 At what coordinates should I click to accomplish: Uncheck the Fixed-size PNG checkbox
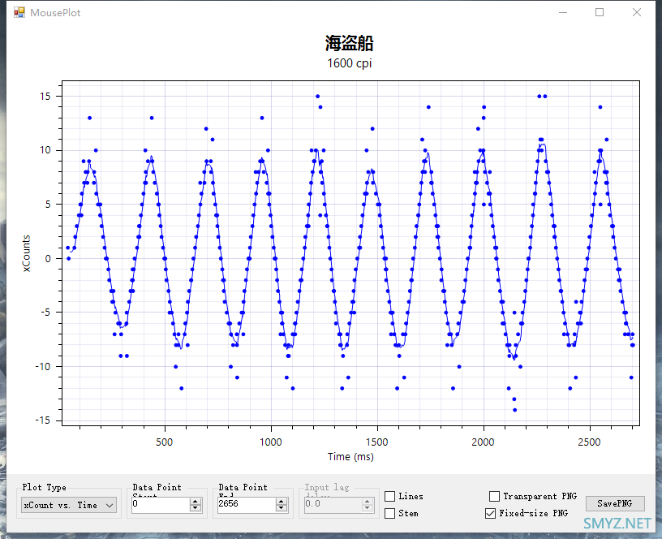tap(490, 513)
